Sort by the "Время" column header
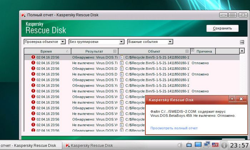Viewport: 250px width, 150px height. click(x=46, y=51)
